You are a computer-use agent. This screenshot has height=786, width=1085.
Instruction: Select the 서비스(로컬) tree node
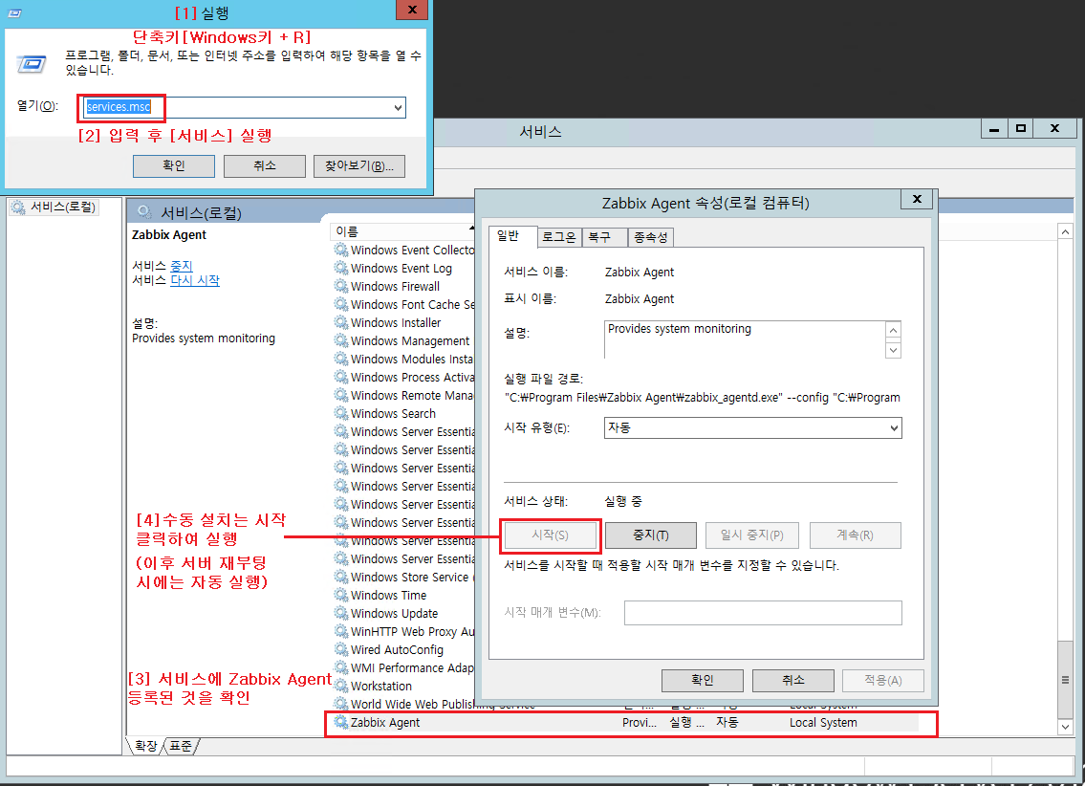(54, 207)
